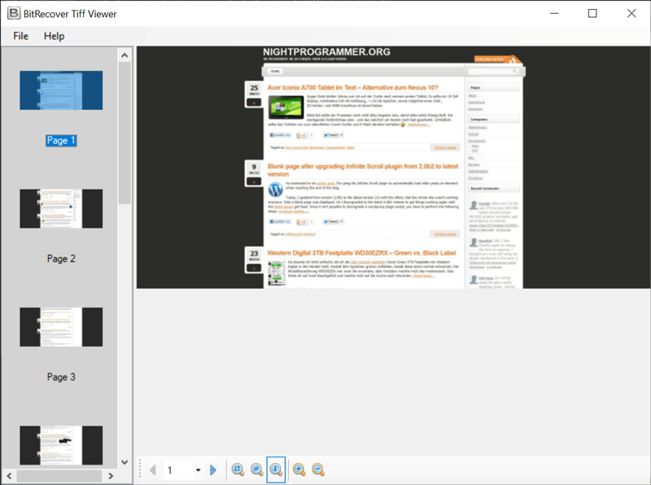Click the 'Page 3' label
This screenshot has width=651, height=485.
click(61, 377)
